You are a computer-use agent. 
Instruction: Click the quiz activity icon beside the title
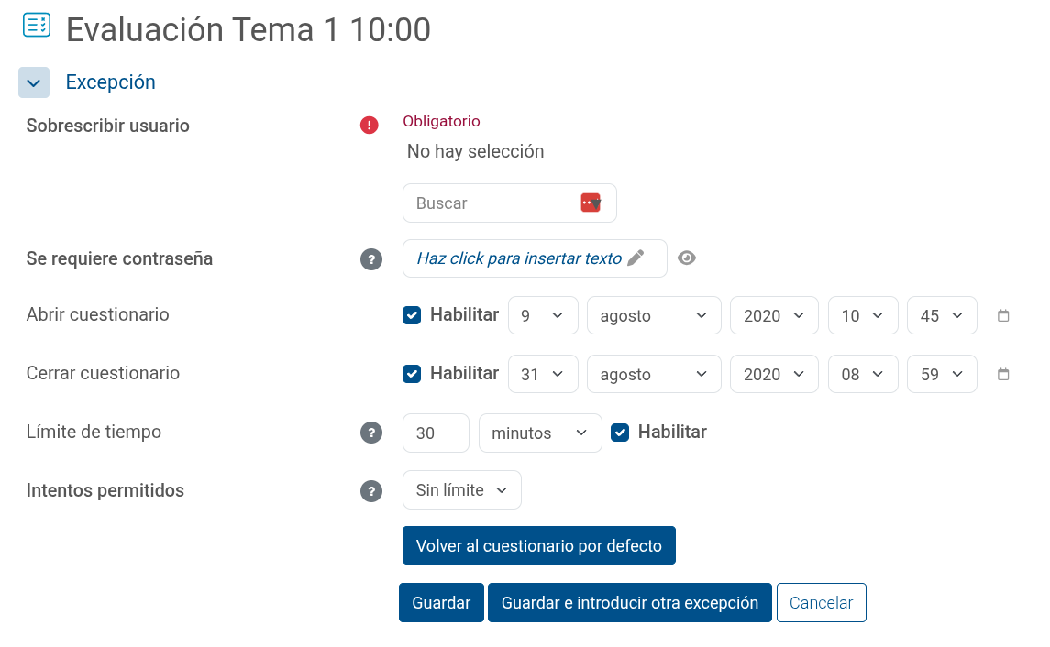click(36, 26)
